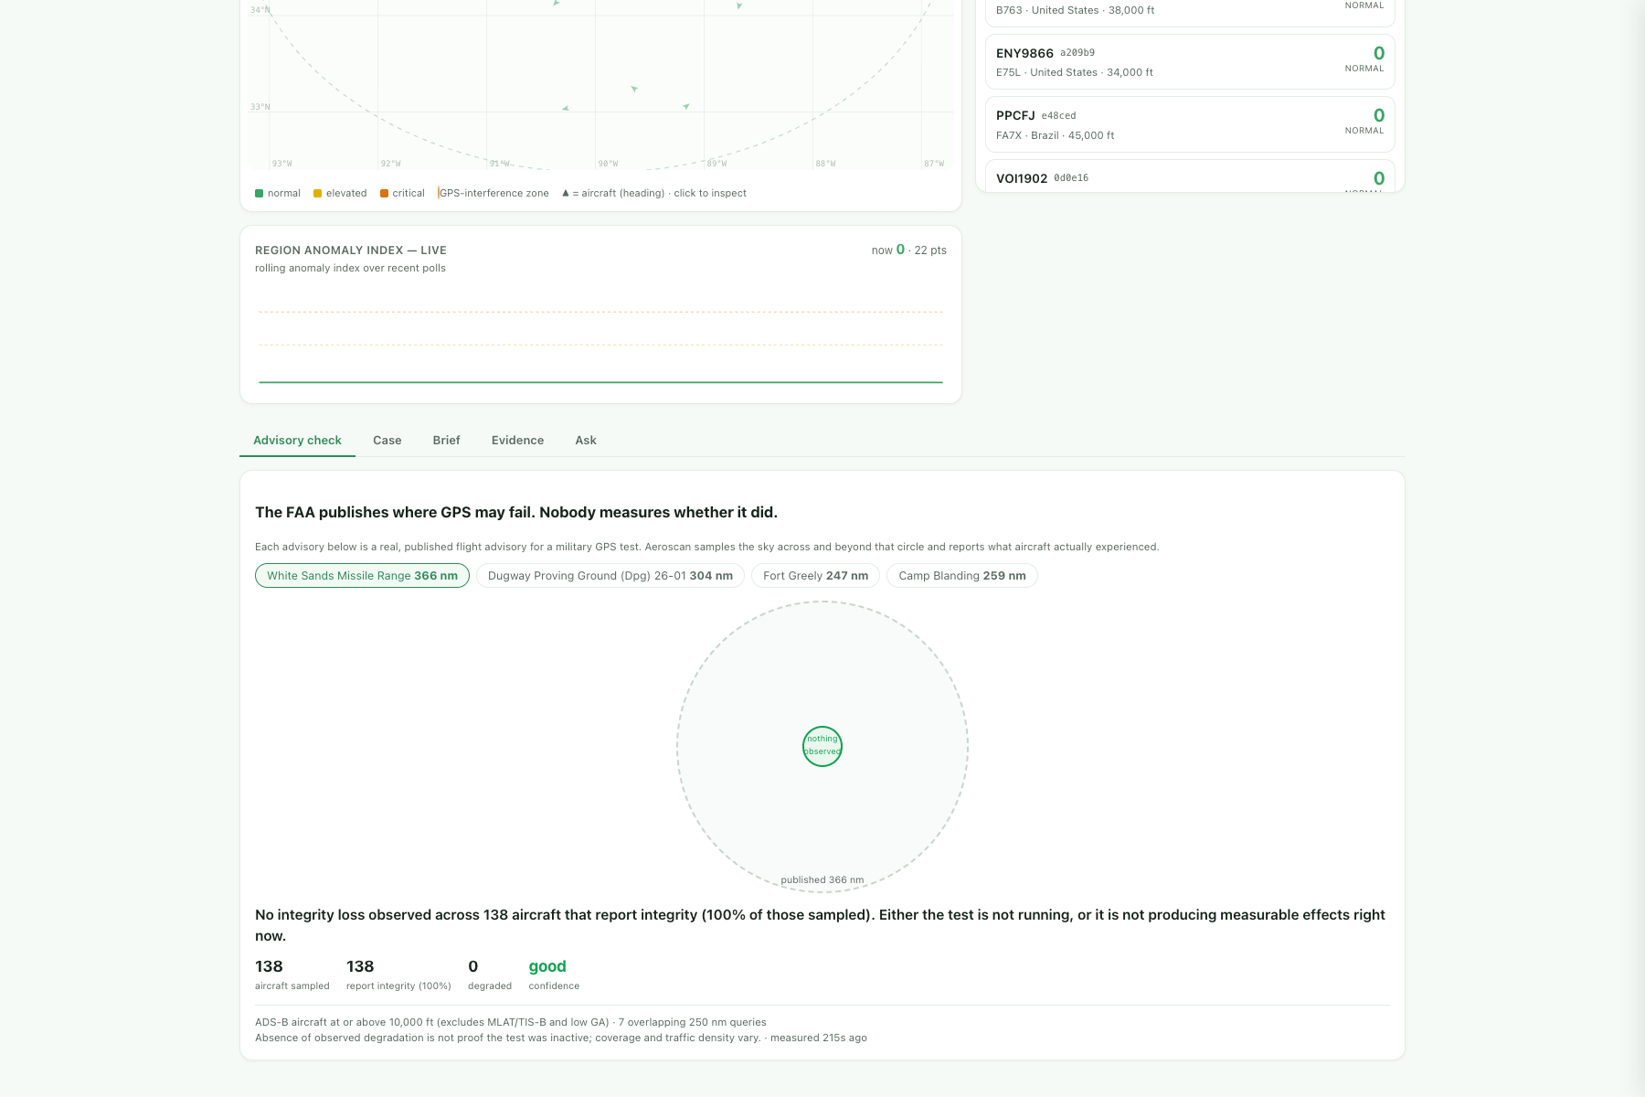Click the black aircraft triangle in the legend

[x=565, y=193]
